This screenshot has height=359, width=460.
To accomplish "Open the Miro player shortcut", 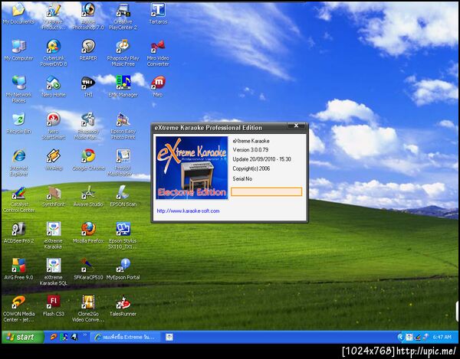I will coord(158,87).
